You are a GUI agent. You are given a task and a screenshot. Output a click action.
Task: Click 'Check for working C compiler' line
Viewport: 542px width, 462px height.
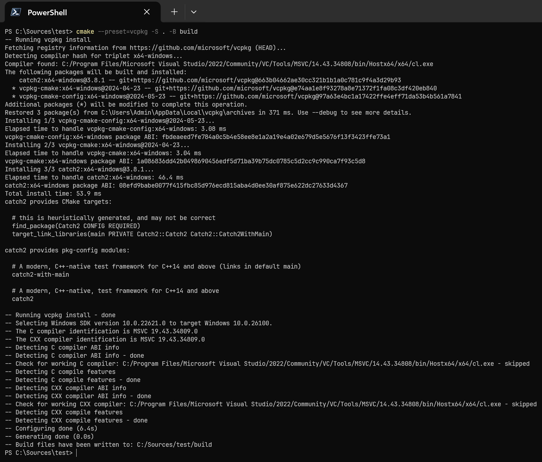click(x=267, y=364)
